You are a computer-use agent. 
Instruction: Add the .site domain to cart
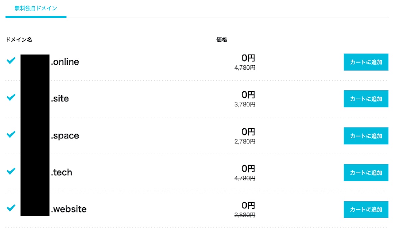(x=366, y=99)
